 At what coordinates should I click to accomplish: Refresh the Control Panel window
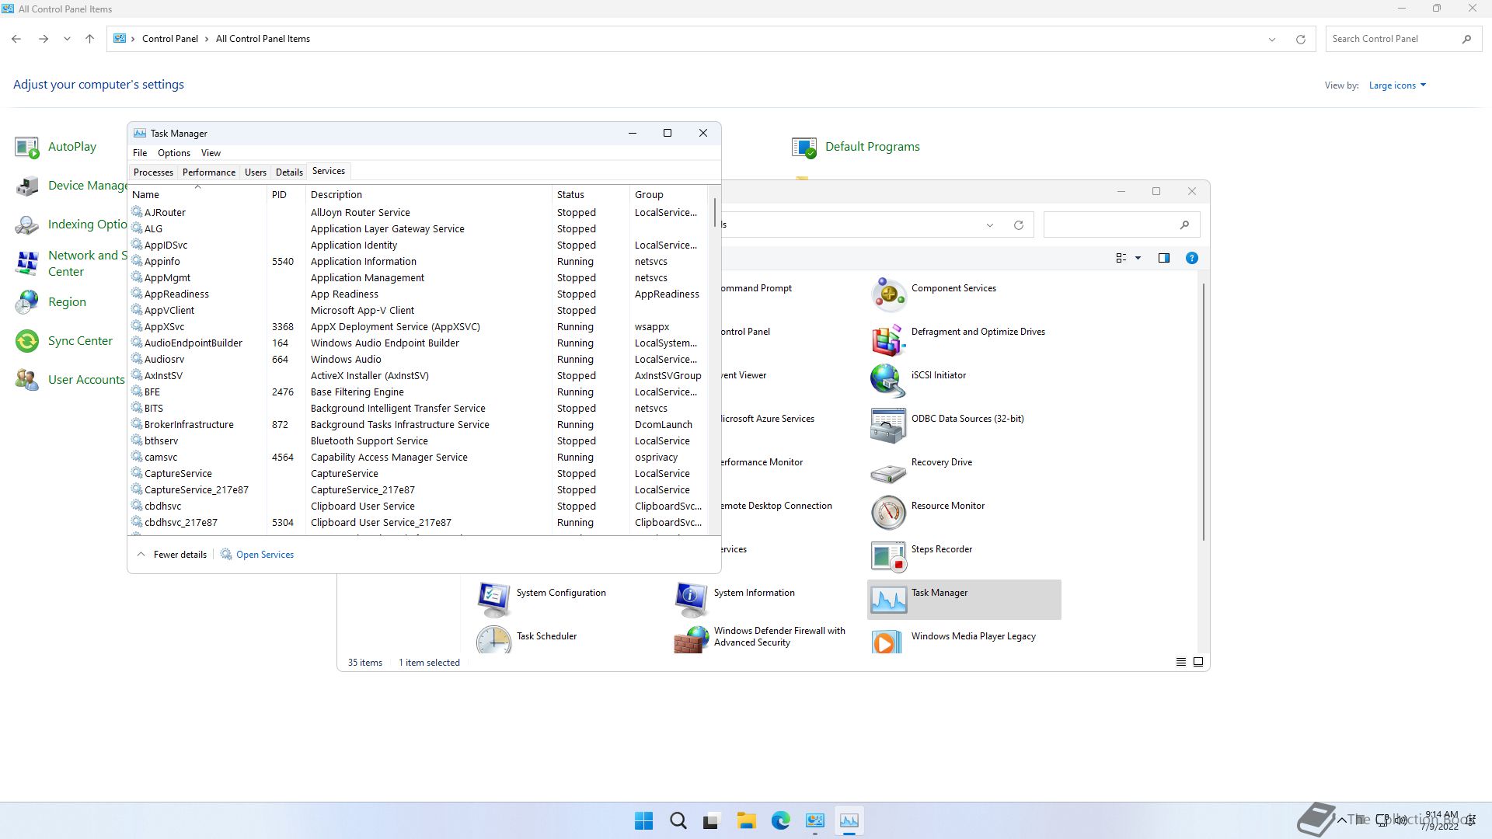point(1300,40)
